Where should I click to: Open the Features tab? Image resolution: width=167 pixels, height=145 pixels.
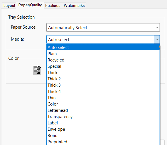click(x=53, y=5)
